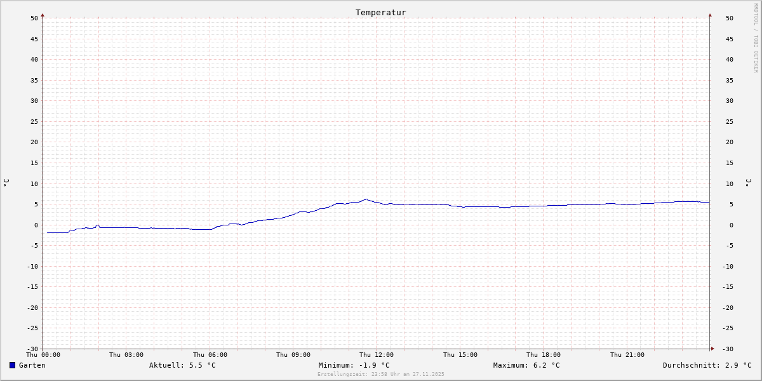The height and width of the screenshot is (381, 762).
Task: Click the Thu 12:00 time axis label
Action: pyautogui.click(x=377, y=355)
